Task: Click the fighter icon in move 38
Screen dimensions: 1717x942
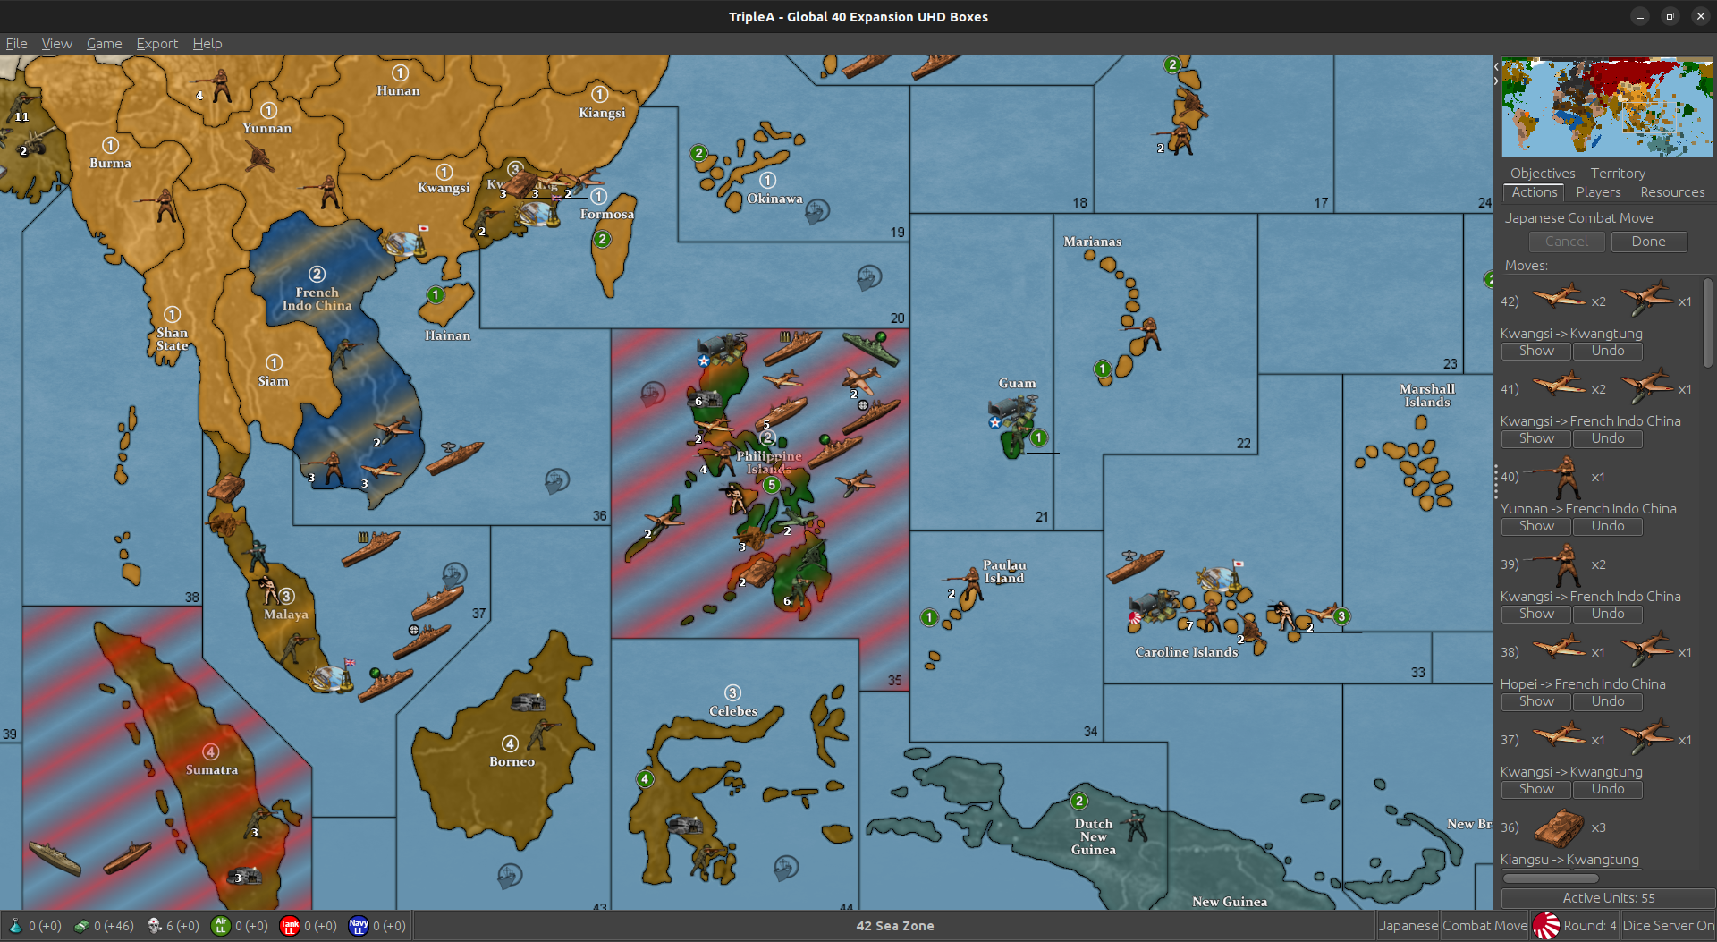Action: (1558, 646)
